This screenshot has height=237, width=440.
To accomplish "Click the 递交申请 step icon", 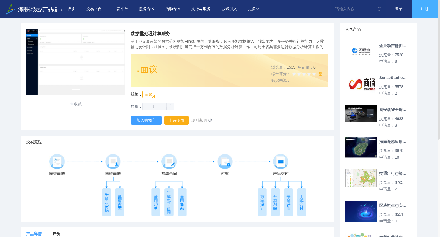I will point(57,162).
